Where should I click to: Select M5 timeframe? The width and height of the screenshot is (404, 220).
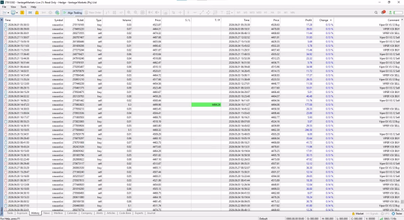coord(245,12)
